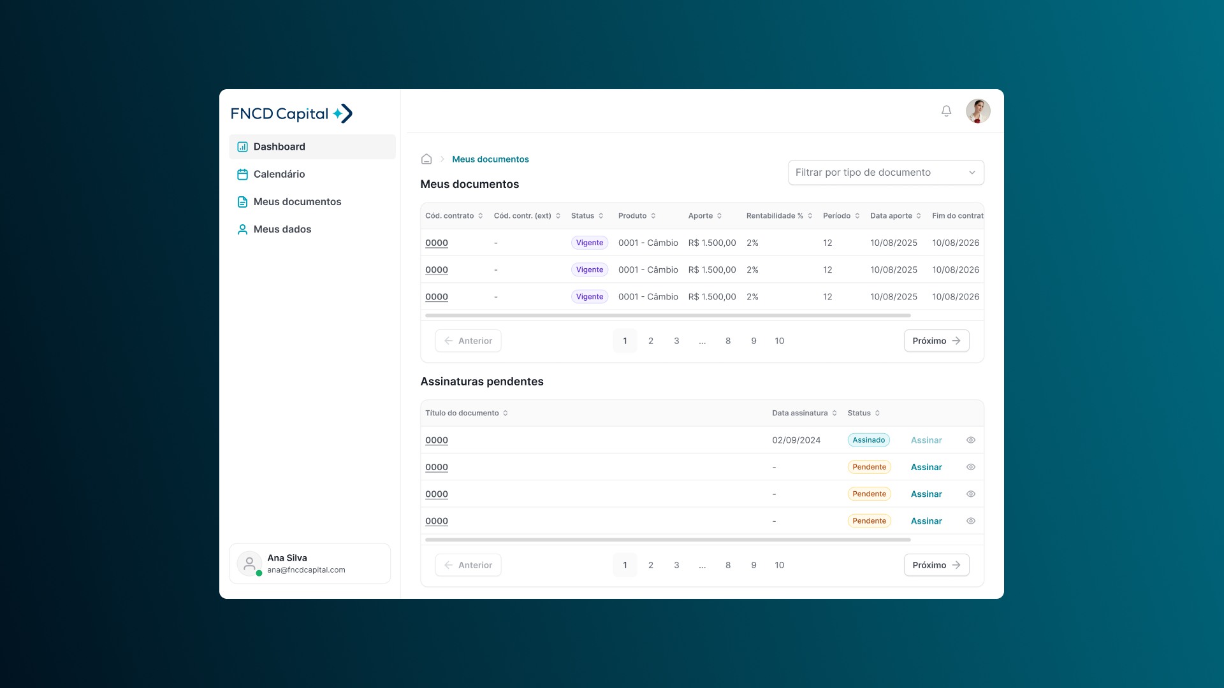The height and width of the screenshot is (688, 1224).
Task: Go to page 10 in Meus documentos
Action: [x=779, y=341]
